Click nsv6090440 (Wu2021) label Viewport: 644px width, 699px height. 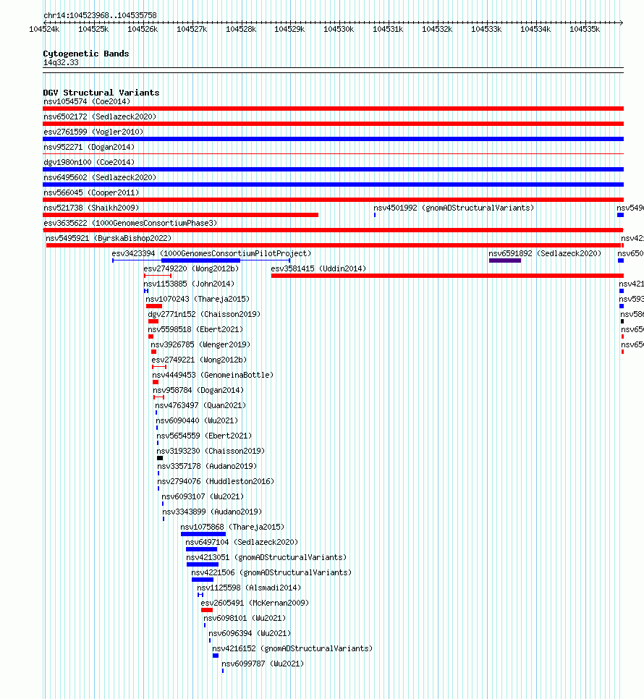click(197, 420)
